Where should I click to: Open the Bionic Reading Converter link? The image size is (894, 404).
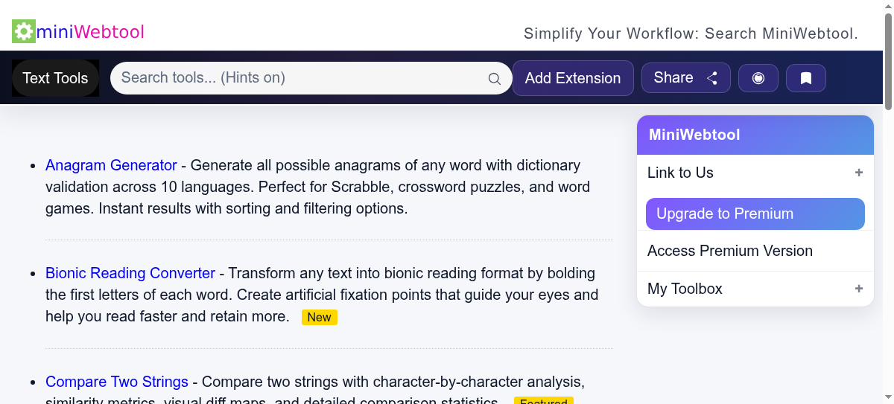(130, 273)
